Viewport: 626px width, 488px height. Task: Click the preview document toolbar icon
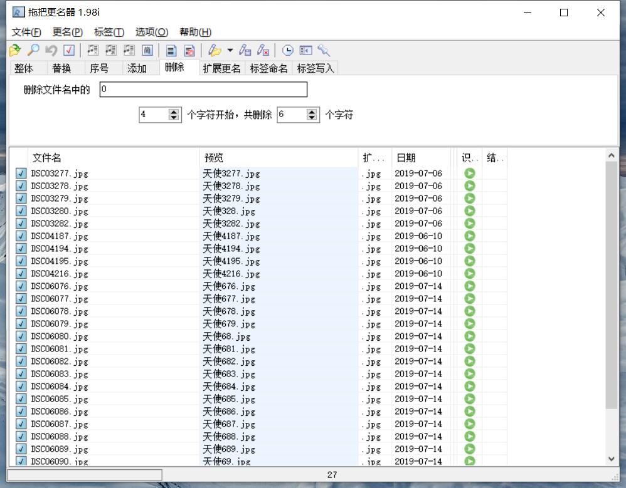pyautogui.click(x=171, y=50)
